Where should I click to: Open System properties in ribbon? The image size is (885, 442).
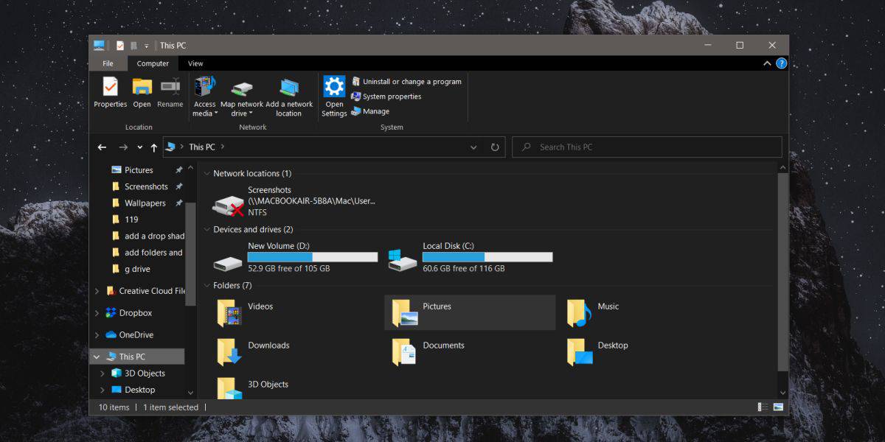[386, 97]
